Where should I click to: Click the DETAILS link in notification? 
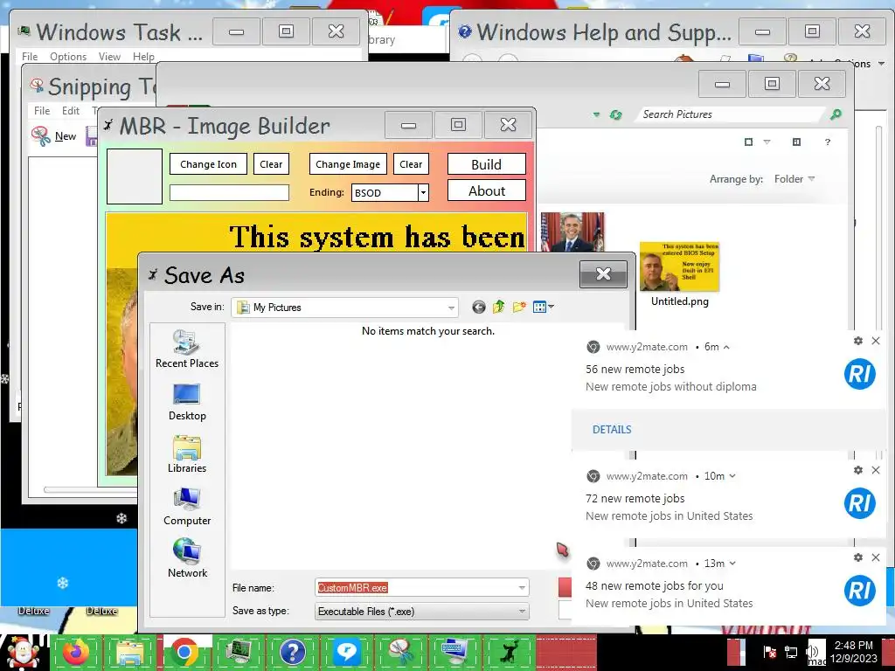coord(612,430)
